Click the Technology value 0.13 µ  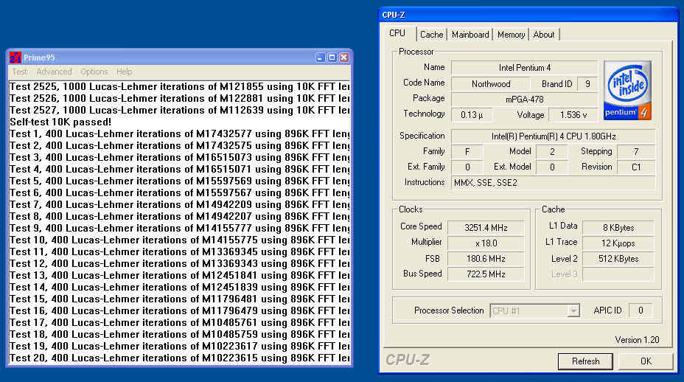[472, 115]
